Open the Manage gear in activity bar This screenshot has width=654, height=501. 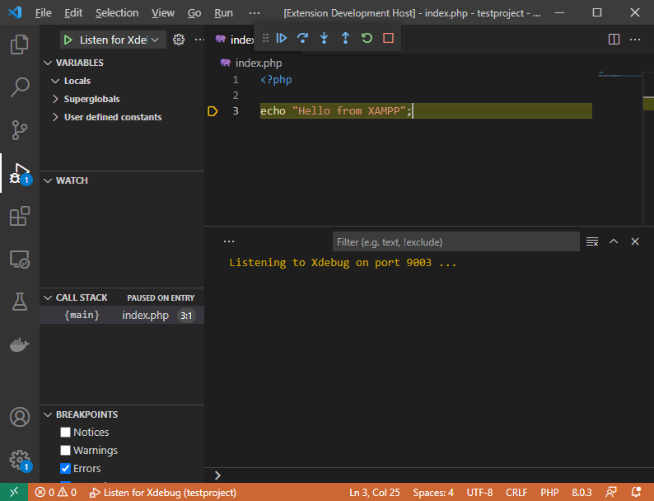19,460
